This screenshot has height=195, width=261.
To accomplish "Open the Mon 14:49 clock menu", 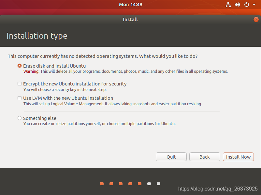I will (x=130, y=5).
